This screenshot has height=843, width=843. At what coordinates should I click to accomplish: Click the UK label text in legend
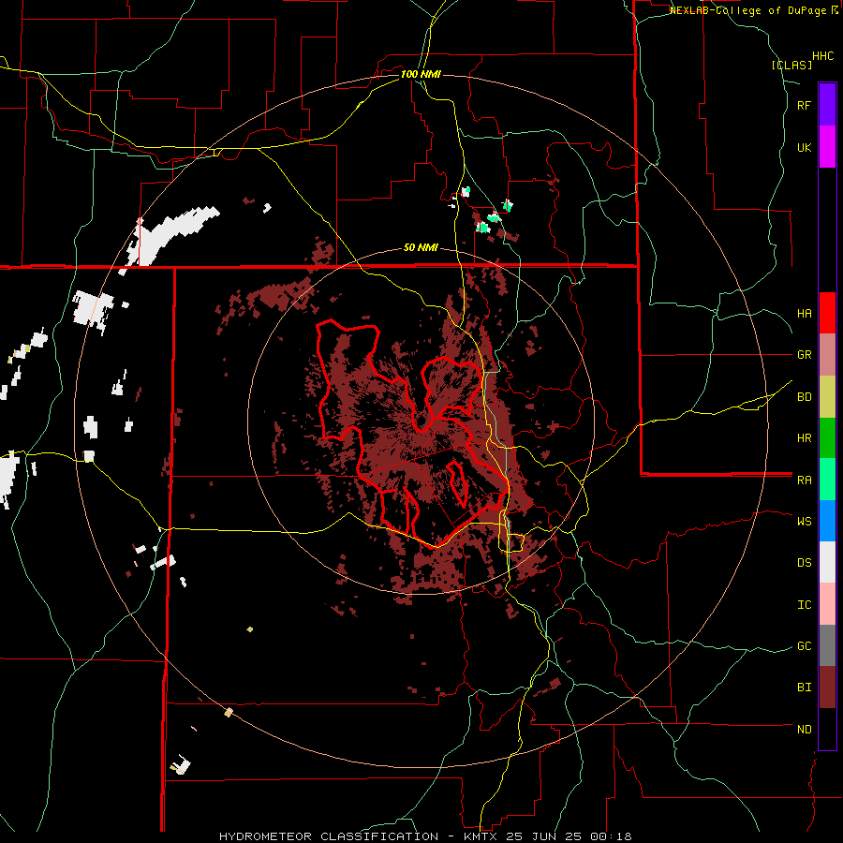click(805, 147)
